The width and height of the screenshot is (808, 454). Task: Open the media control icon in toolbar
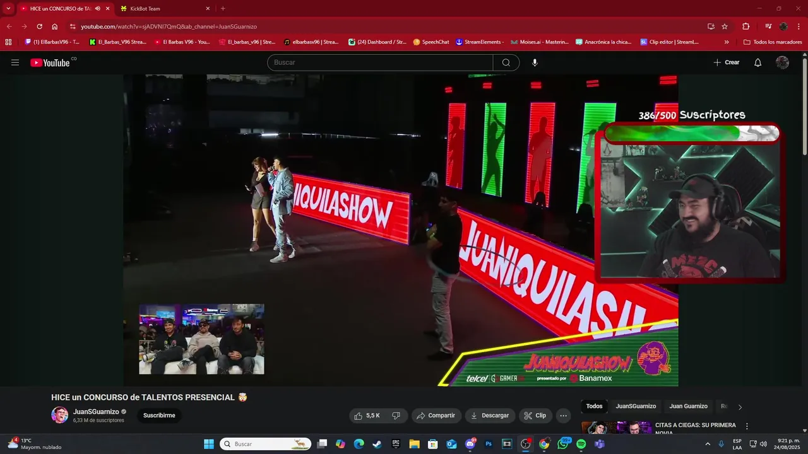pyautogui.click(x=768, y=26)
